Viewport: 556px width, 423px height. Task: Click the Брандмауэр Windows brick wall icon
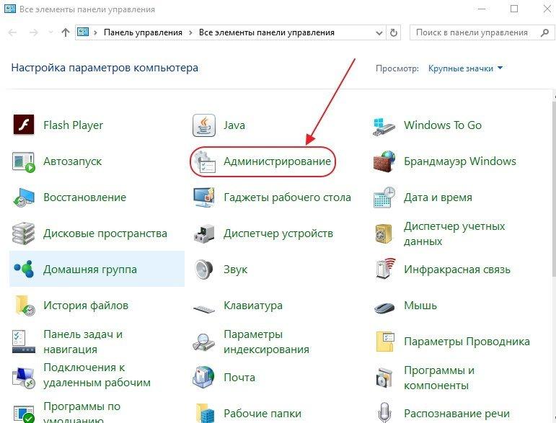(384, 161)
